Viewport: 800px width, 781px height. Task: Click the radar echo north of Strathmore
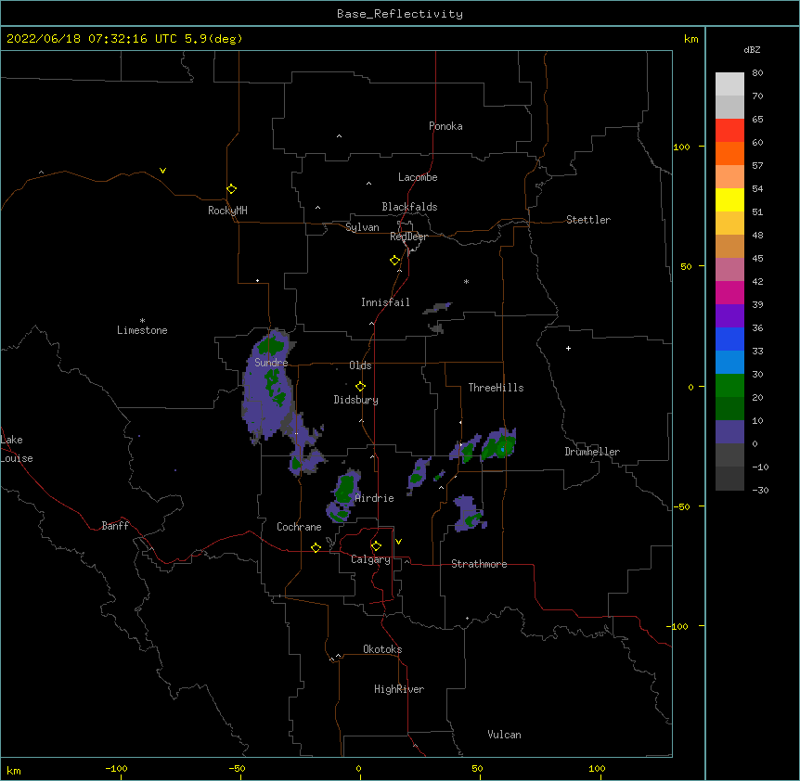pyautogui.click(x=469, y=514)
